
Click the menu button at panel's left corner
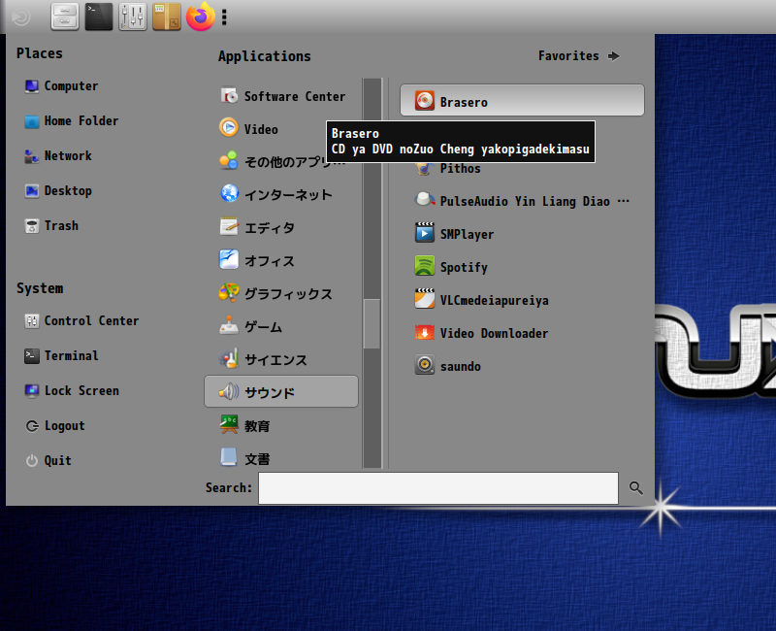coord(20,17)
